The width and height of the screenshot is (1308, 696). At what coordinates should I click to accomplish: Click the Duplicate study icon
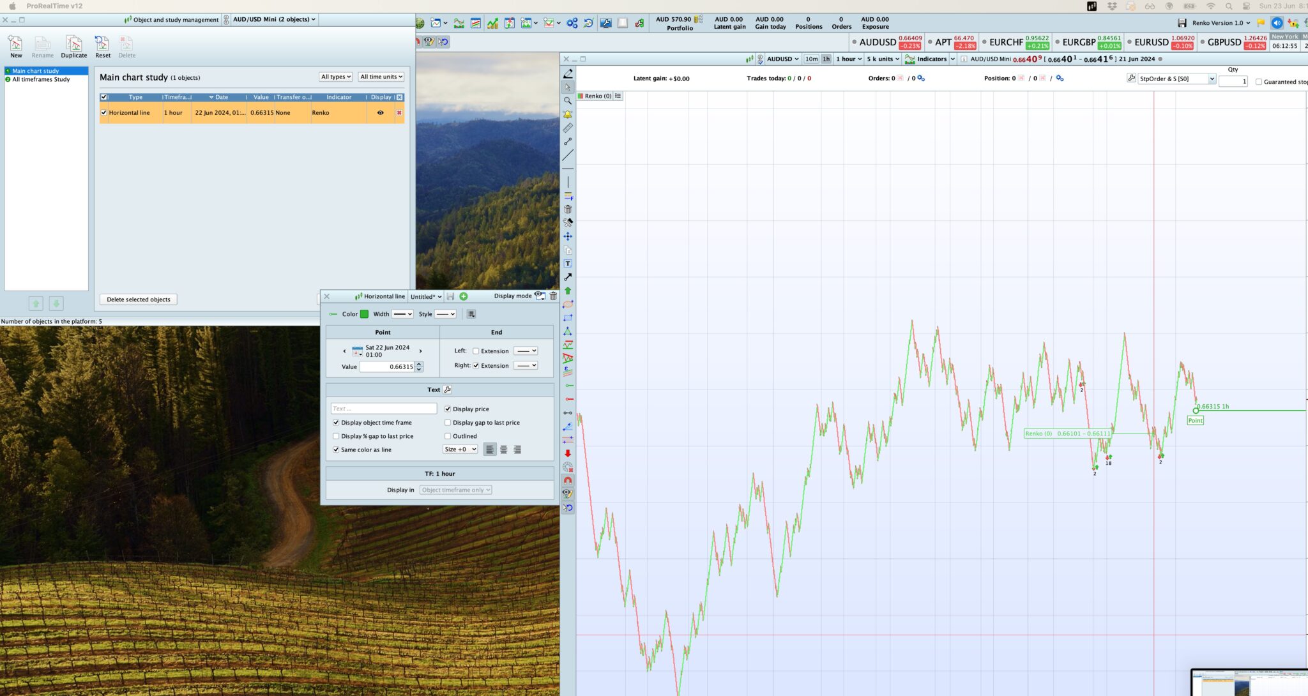pos(73,45)
